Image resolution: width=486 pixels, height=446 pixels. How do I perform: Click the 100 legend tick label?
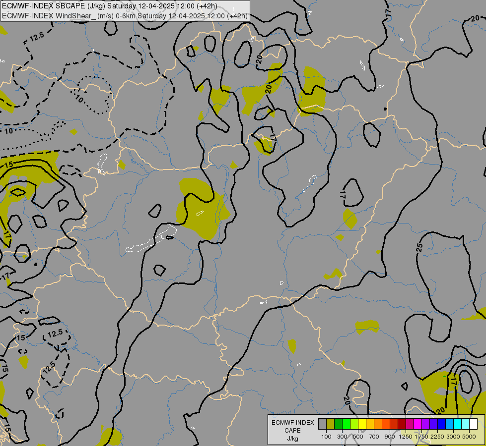[326, 437]
